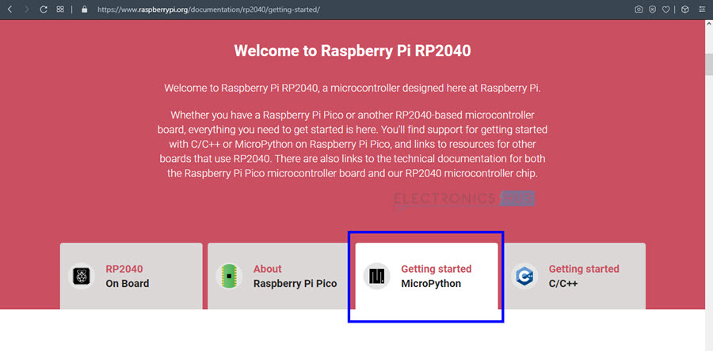Select the Getting started MicroPython tab

(436, 276)
